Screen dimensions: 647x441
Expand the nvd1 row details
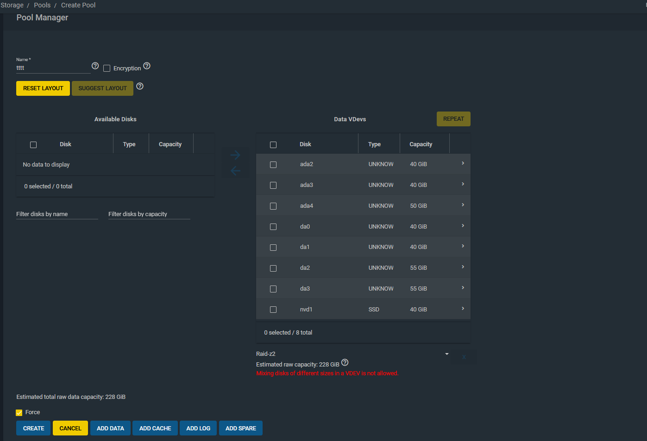coord(463,309)
